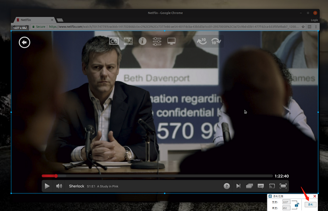The height and width of the screenshot is (211, 328).
Task: Click the monitor display icon in the overlay
Action: pos(171,41)
